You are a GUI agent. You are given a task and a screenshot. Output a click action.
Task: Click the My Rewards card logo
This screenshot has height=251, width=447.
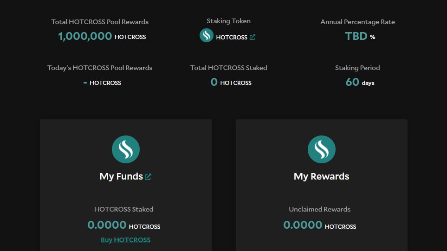point(322,149)
